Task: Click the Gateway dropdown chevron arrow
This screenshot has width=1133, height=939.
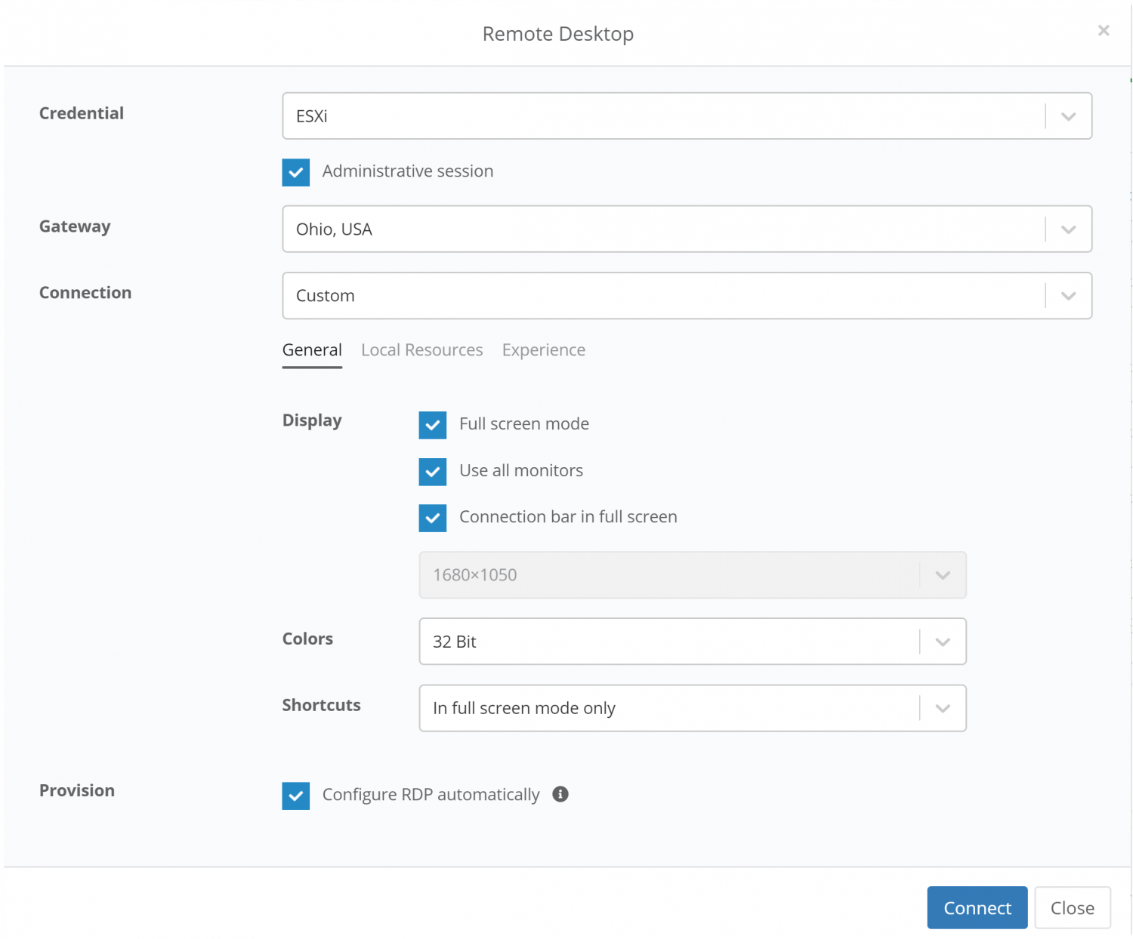Action: tap(1068, 229)
